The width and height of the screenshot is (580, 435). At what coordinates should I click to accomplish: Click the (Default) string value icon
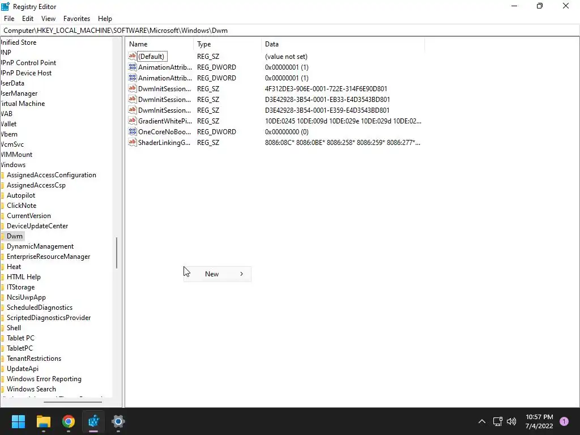132,56
